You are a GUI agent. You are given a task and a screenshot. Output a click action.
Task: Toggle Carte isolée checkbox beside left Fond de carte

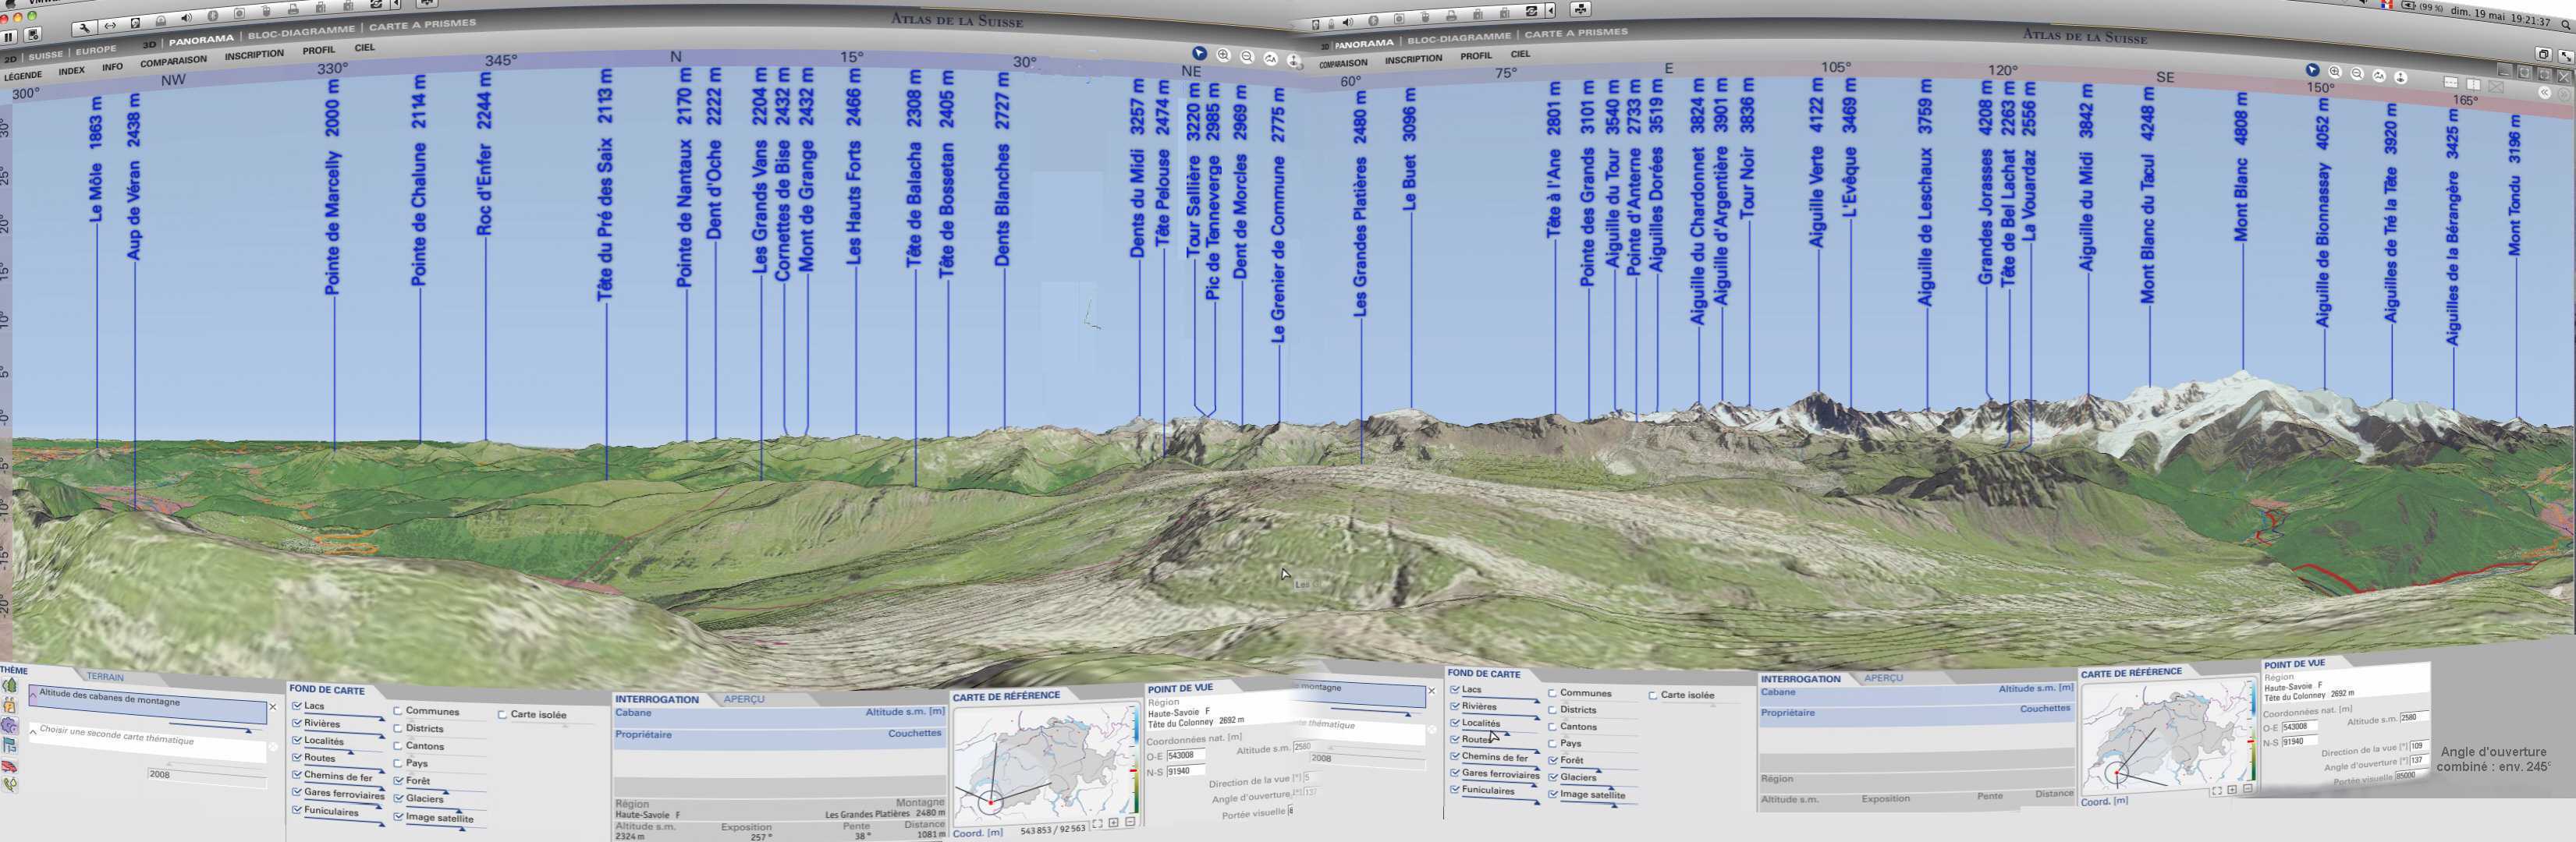coord(502,714)
